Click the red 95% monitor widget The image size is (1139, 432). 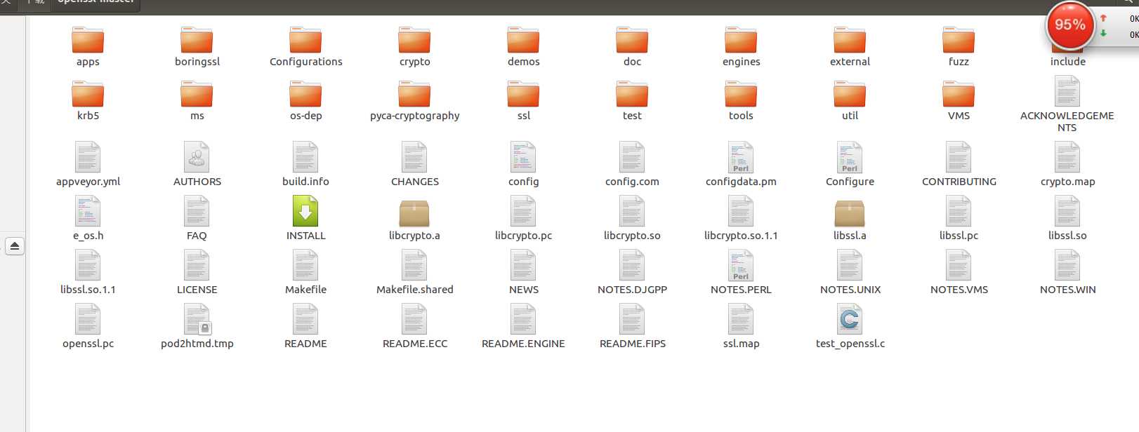[1070, 25]
